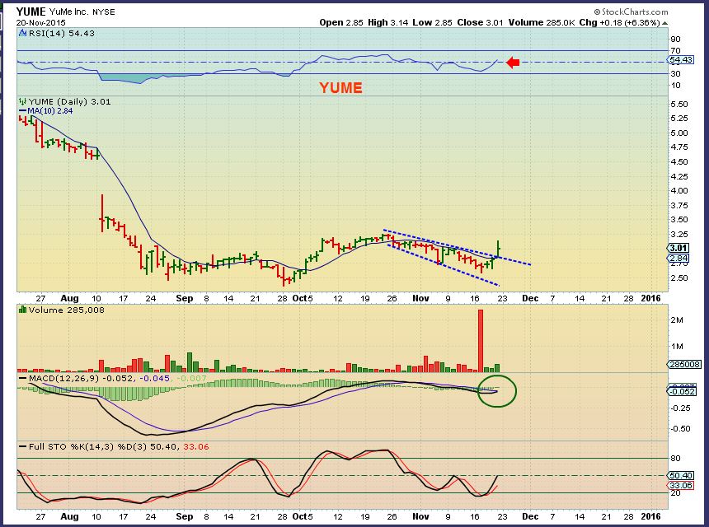Click the Close 3.01 value in header
Viewport: 709px width, 527px height.
coord(480,22)
